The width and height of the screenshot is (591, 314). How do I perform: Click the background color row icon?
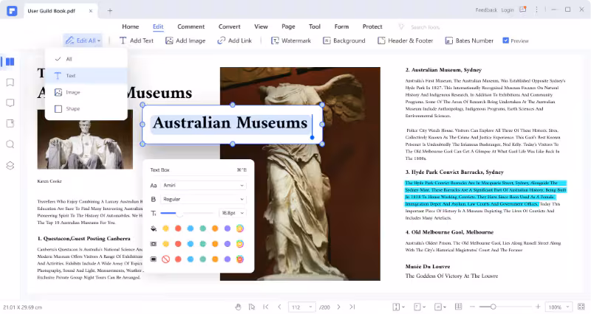point(154,259)
